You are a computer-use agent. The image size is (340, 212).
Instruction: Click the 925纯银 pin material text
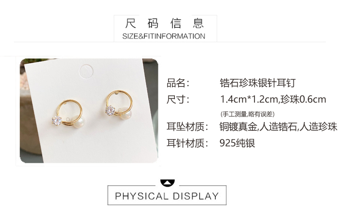(237, 143)
